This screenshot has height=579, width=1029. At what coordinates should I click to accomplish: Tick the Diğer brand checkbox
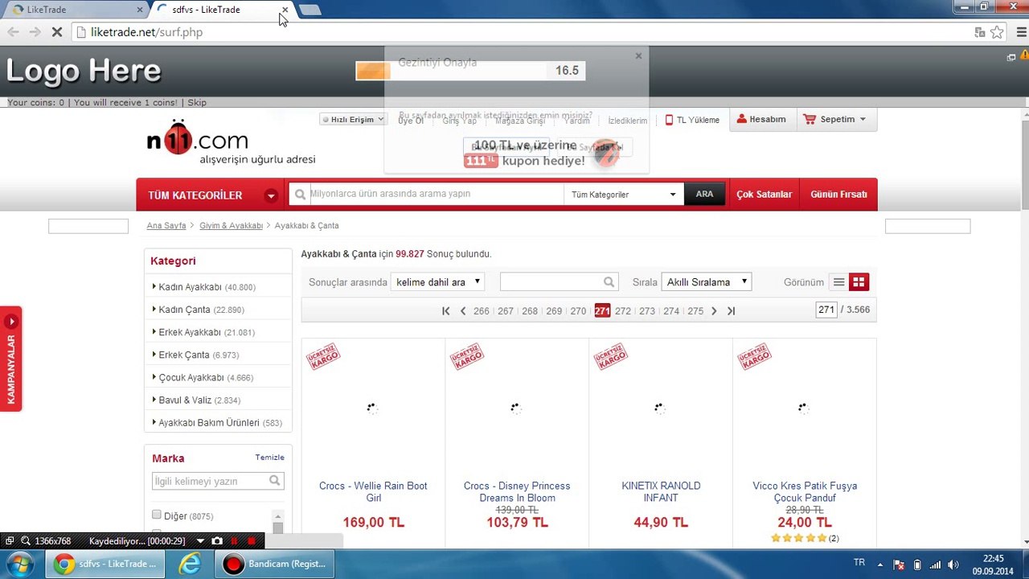(x=157, y=515)
